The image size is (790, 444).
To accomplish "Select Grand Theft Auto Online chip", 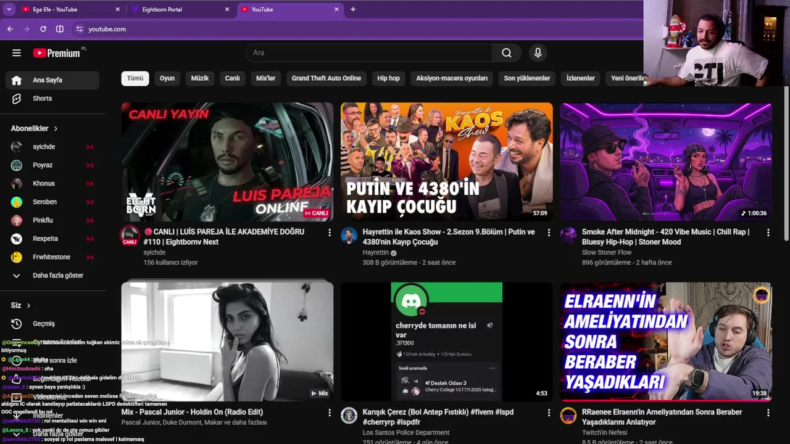I will click(x=326, y=78).
